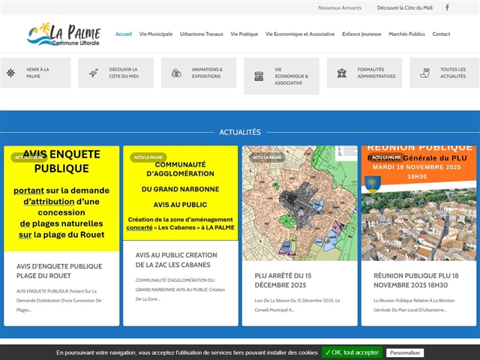Click the La Palme logo
This screenshot has width=480, height=360.
[x=63, y=34]
